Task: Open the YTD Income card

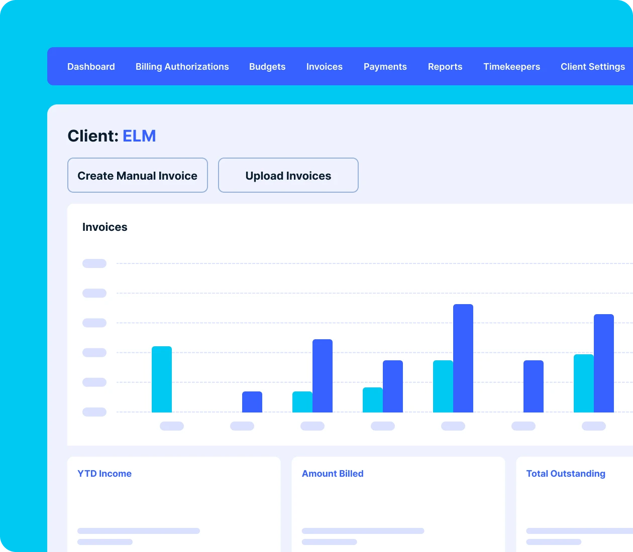Action: pyautogui.click(x=174, y=502)
